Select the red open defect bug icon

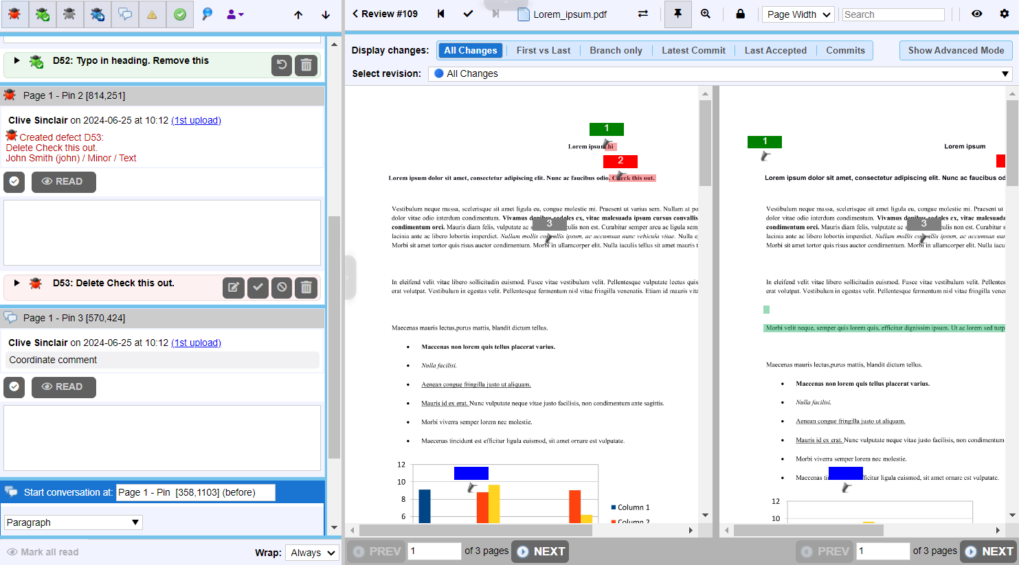(x=14, y=14)
